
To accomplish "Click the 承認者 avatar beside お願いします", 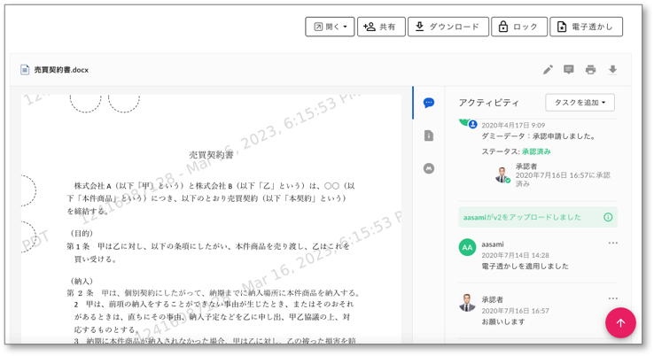I will coord(467,303).
